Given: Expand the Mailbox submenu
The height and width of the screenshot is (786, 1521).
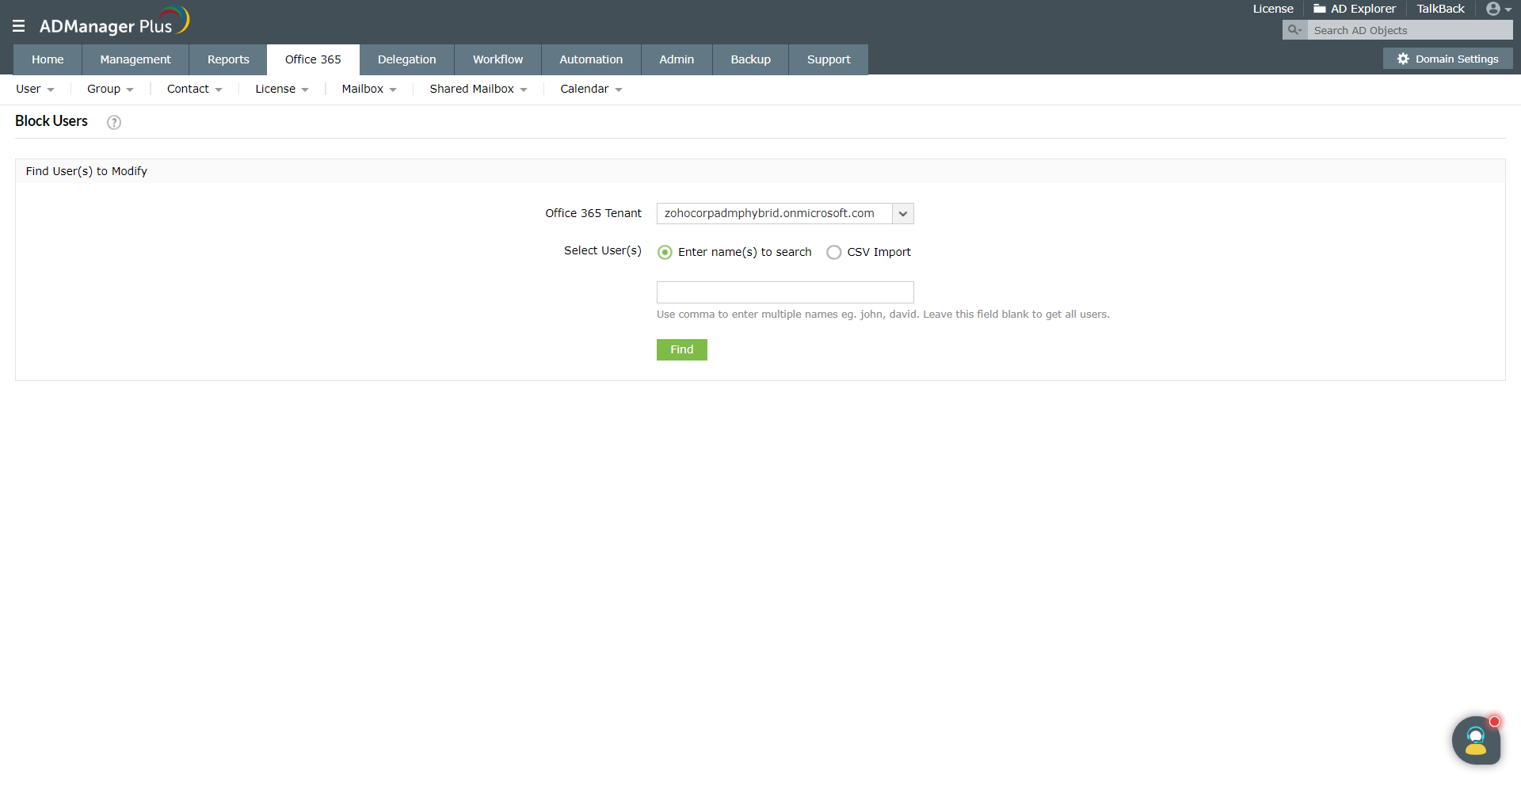Looking at the screenshot, I should (x=369, y=89).
